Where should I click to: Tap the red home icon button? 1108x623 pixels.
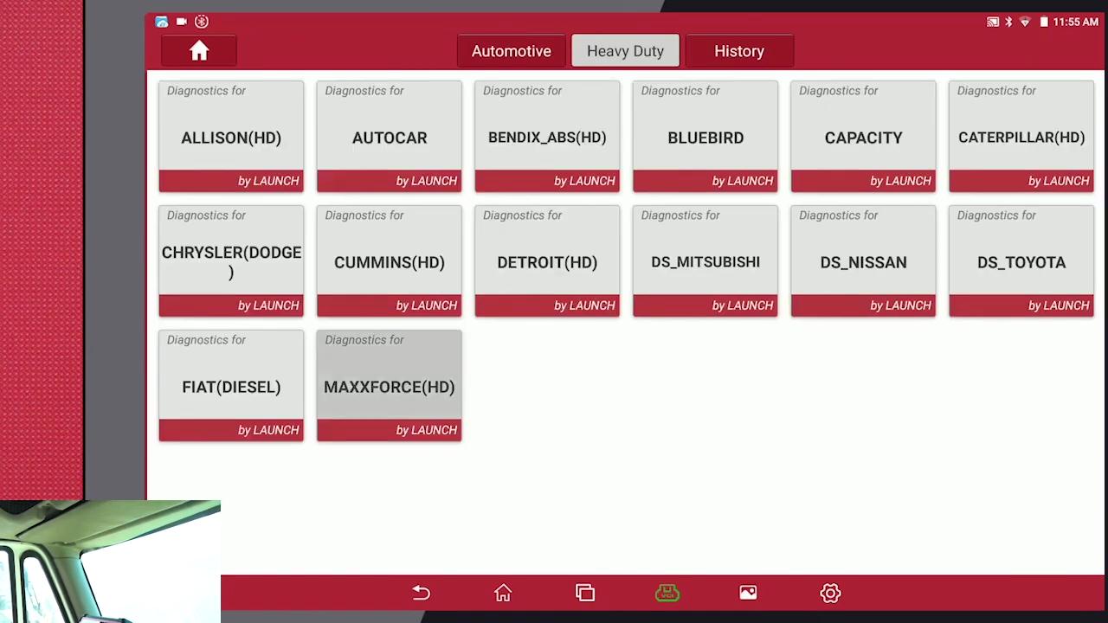click(x=199, y=51)
